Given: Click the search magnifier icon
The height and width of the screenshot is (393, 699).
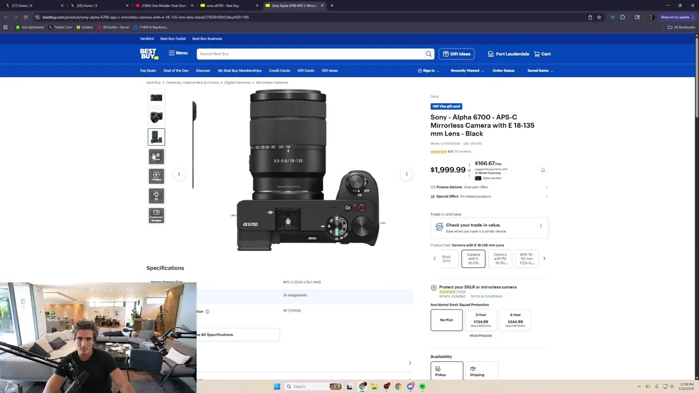Looking at the screenshot, I should tap(429, 54).
